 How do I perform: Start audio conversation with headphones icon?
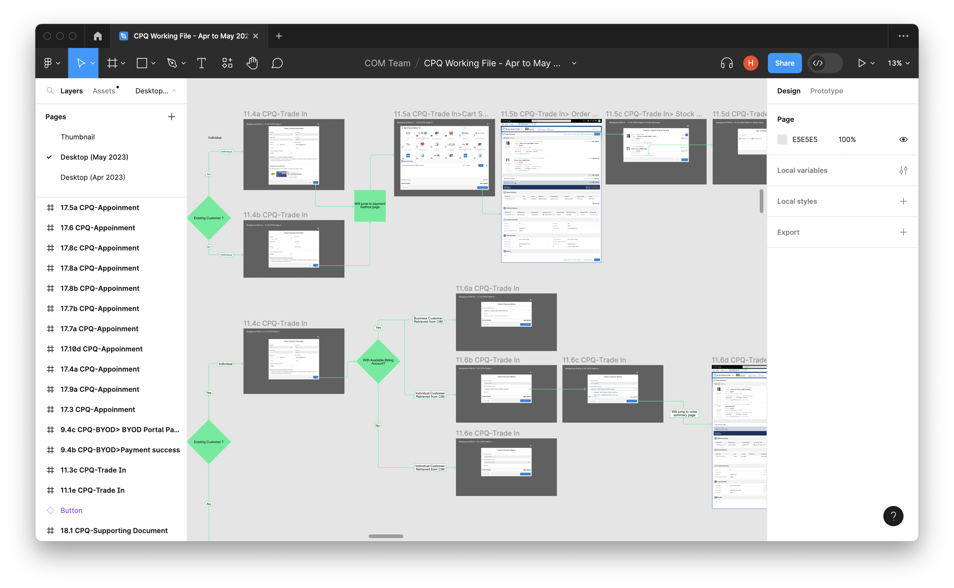click(x=727, y=63)
